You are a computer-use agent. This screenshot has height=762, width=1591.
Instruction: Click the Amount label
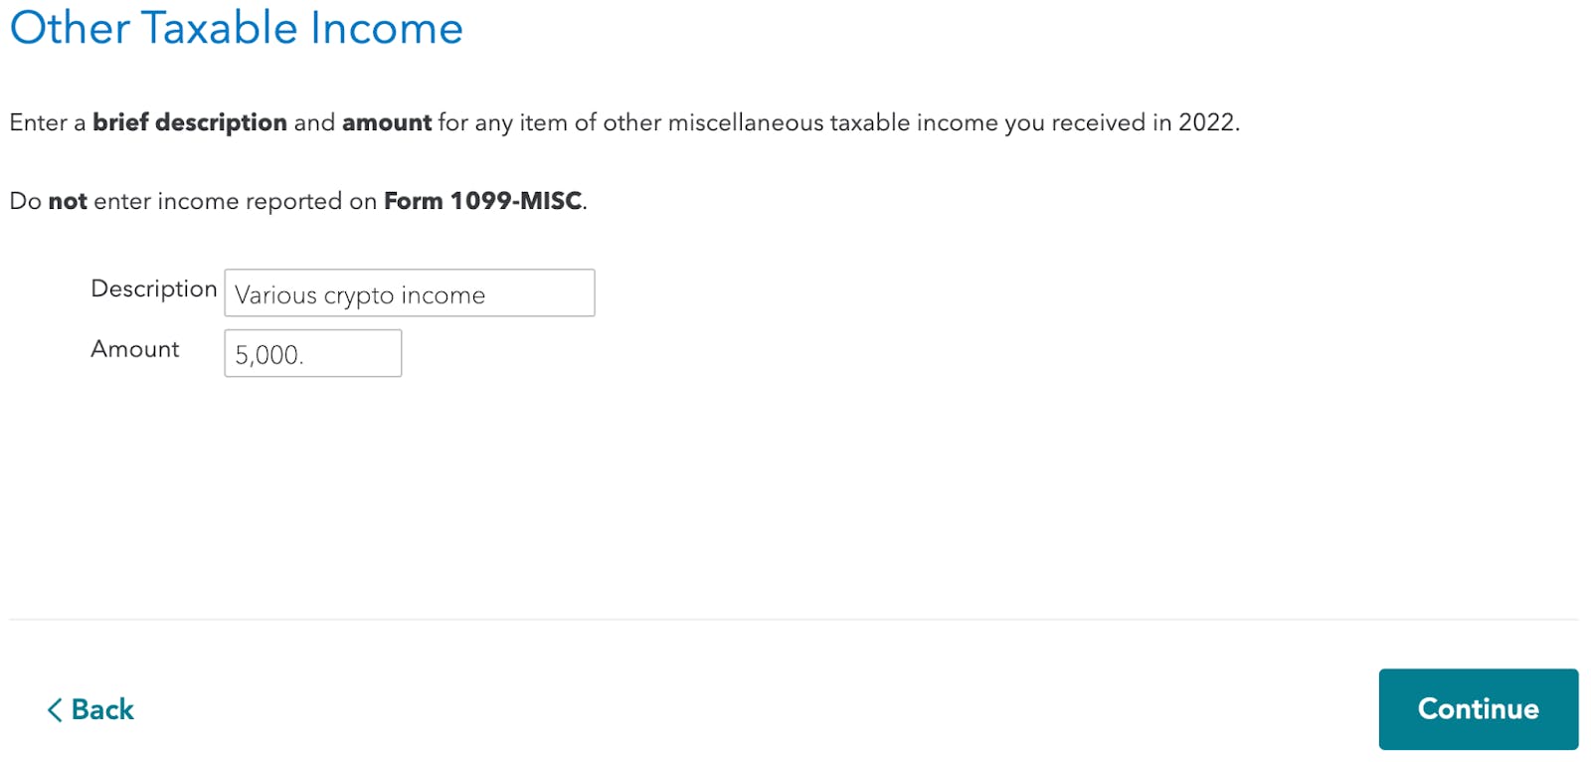click(134, 349)
